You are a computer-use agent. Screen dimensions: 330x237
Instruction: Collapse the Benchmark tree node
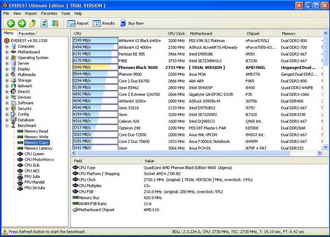tap(7, 126)
